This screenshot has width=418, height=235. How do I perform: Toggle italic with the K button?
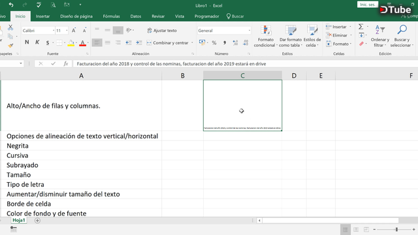tap(37, 42)
